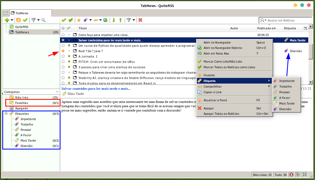The image size is (315, 180).
Task: Click the feeds filter funnel icon
Action: pos(34,20)
